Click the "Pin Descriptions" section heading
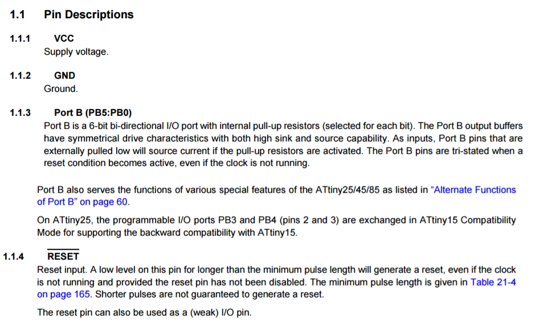The width and height of the screenshot is (536, 334). point(88,15)
